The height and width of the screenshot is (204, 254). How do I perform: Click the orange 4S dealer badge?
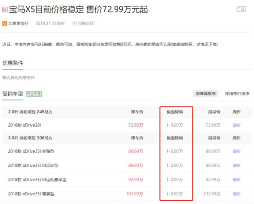(x=5, y=23)
